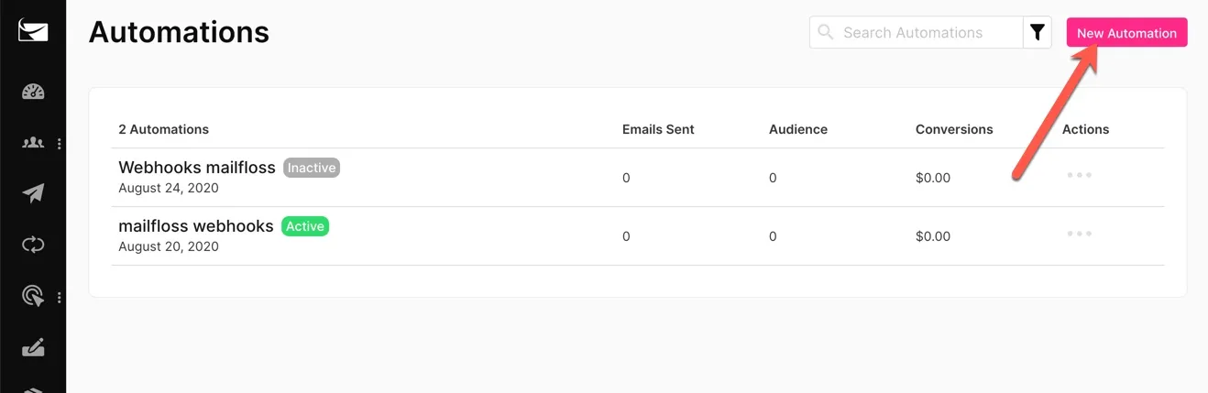Open the pencil edit icon in sidebar
Screen dimensions: 1208x393
point(33,347)
